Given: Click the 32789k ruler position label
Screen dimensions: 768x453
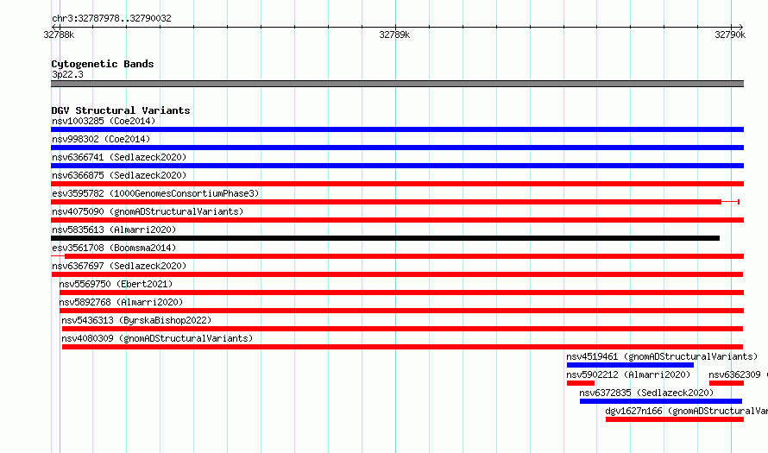Looking at the screenshot, I should point(394,35).
